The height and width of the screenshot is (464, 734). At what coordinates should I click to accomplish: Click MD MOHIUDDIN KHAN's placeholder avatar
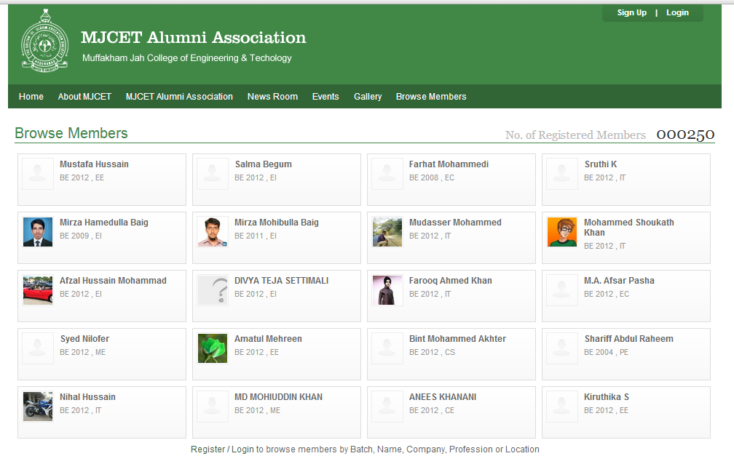pos(213,407)
